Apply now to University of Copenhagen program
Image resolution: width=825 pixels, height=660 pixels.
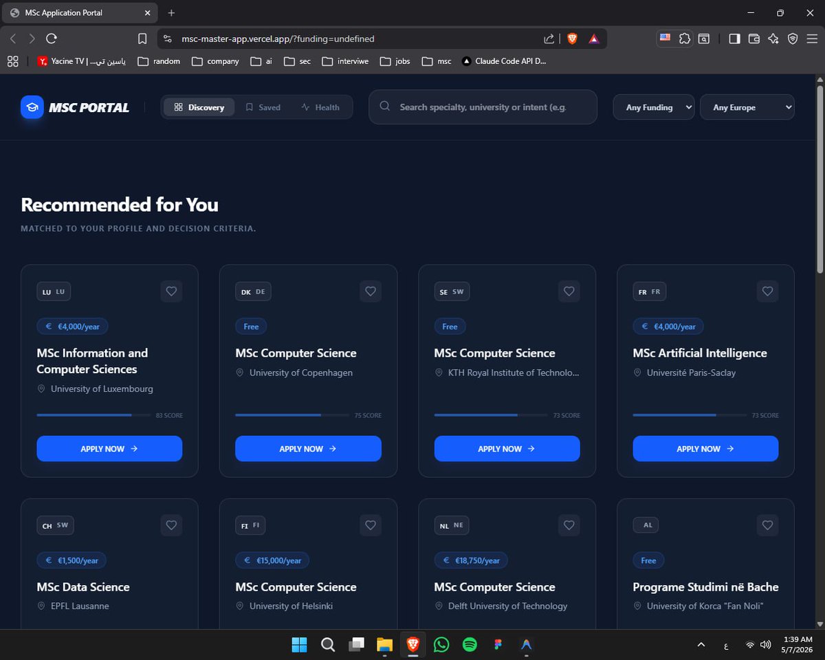click(308, 448)
